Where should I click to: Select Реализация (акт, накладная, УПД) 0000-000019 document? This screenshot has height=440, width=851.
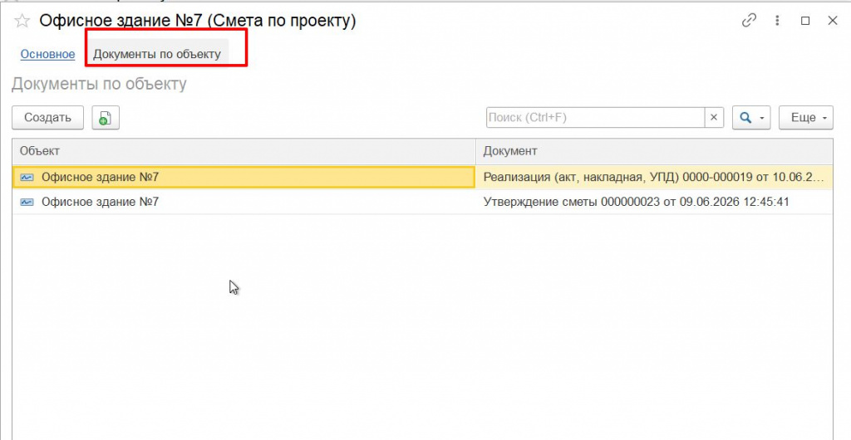[x=654, y=177]
